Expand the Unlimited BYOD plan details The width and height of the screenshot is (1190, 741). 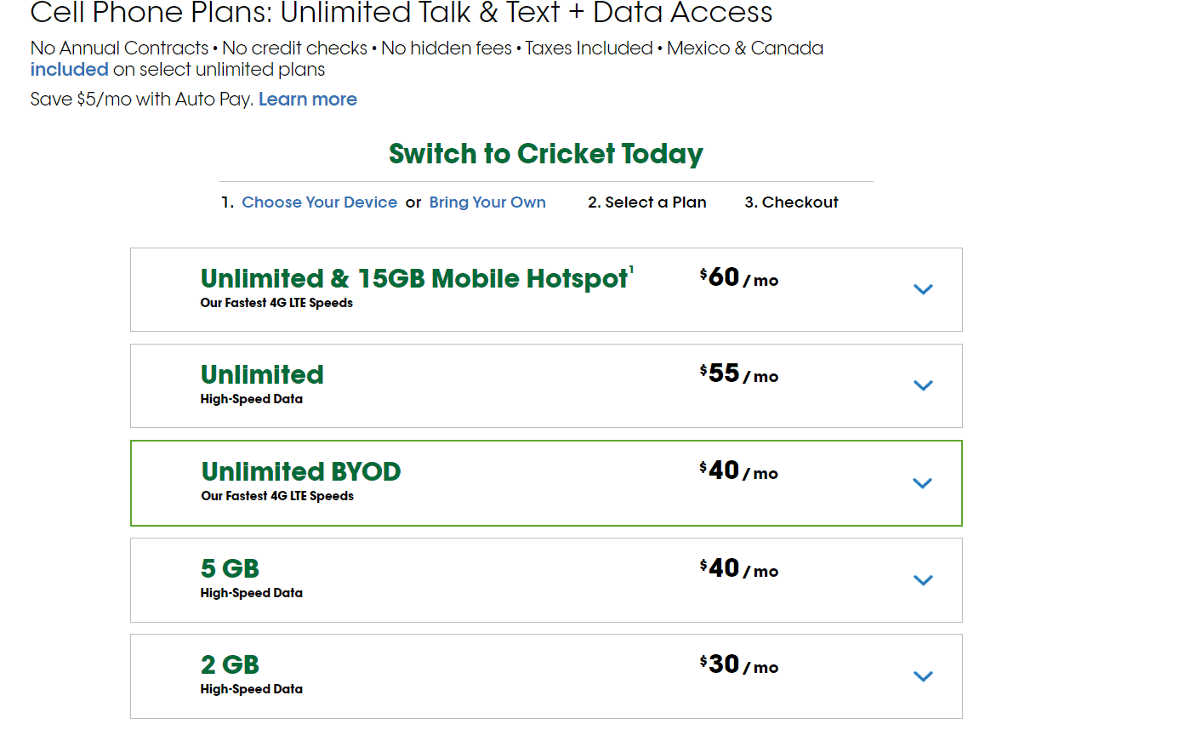coord(922,483)
